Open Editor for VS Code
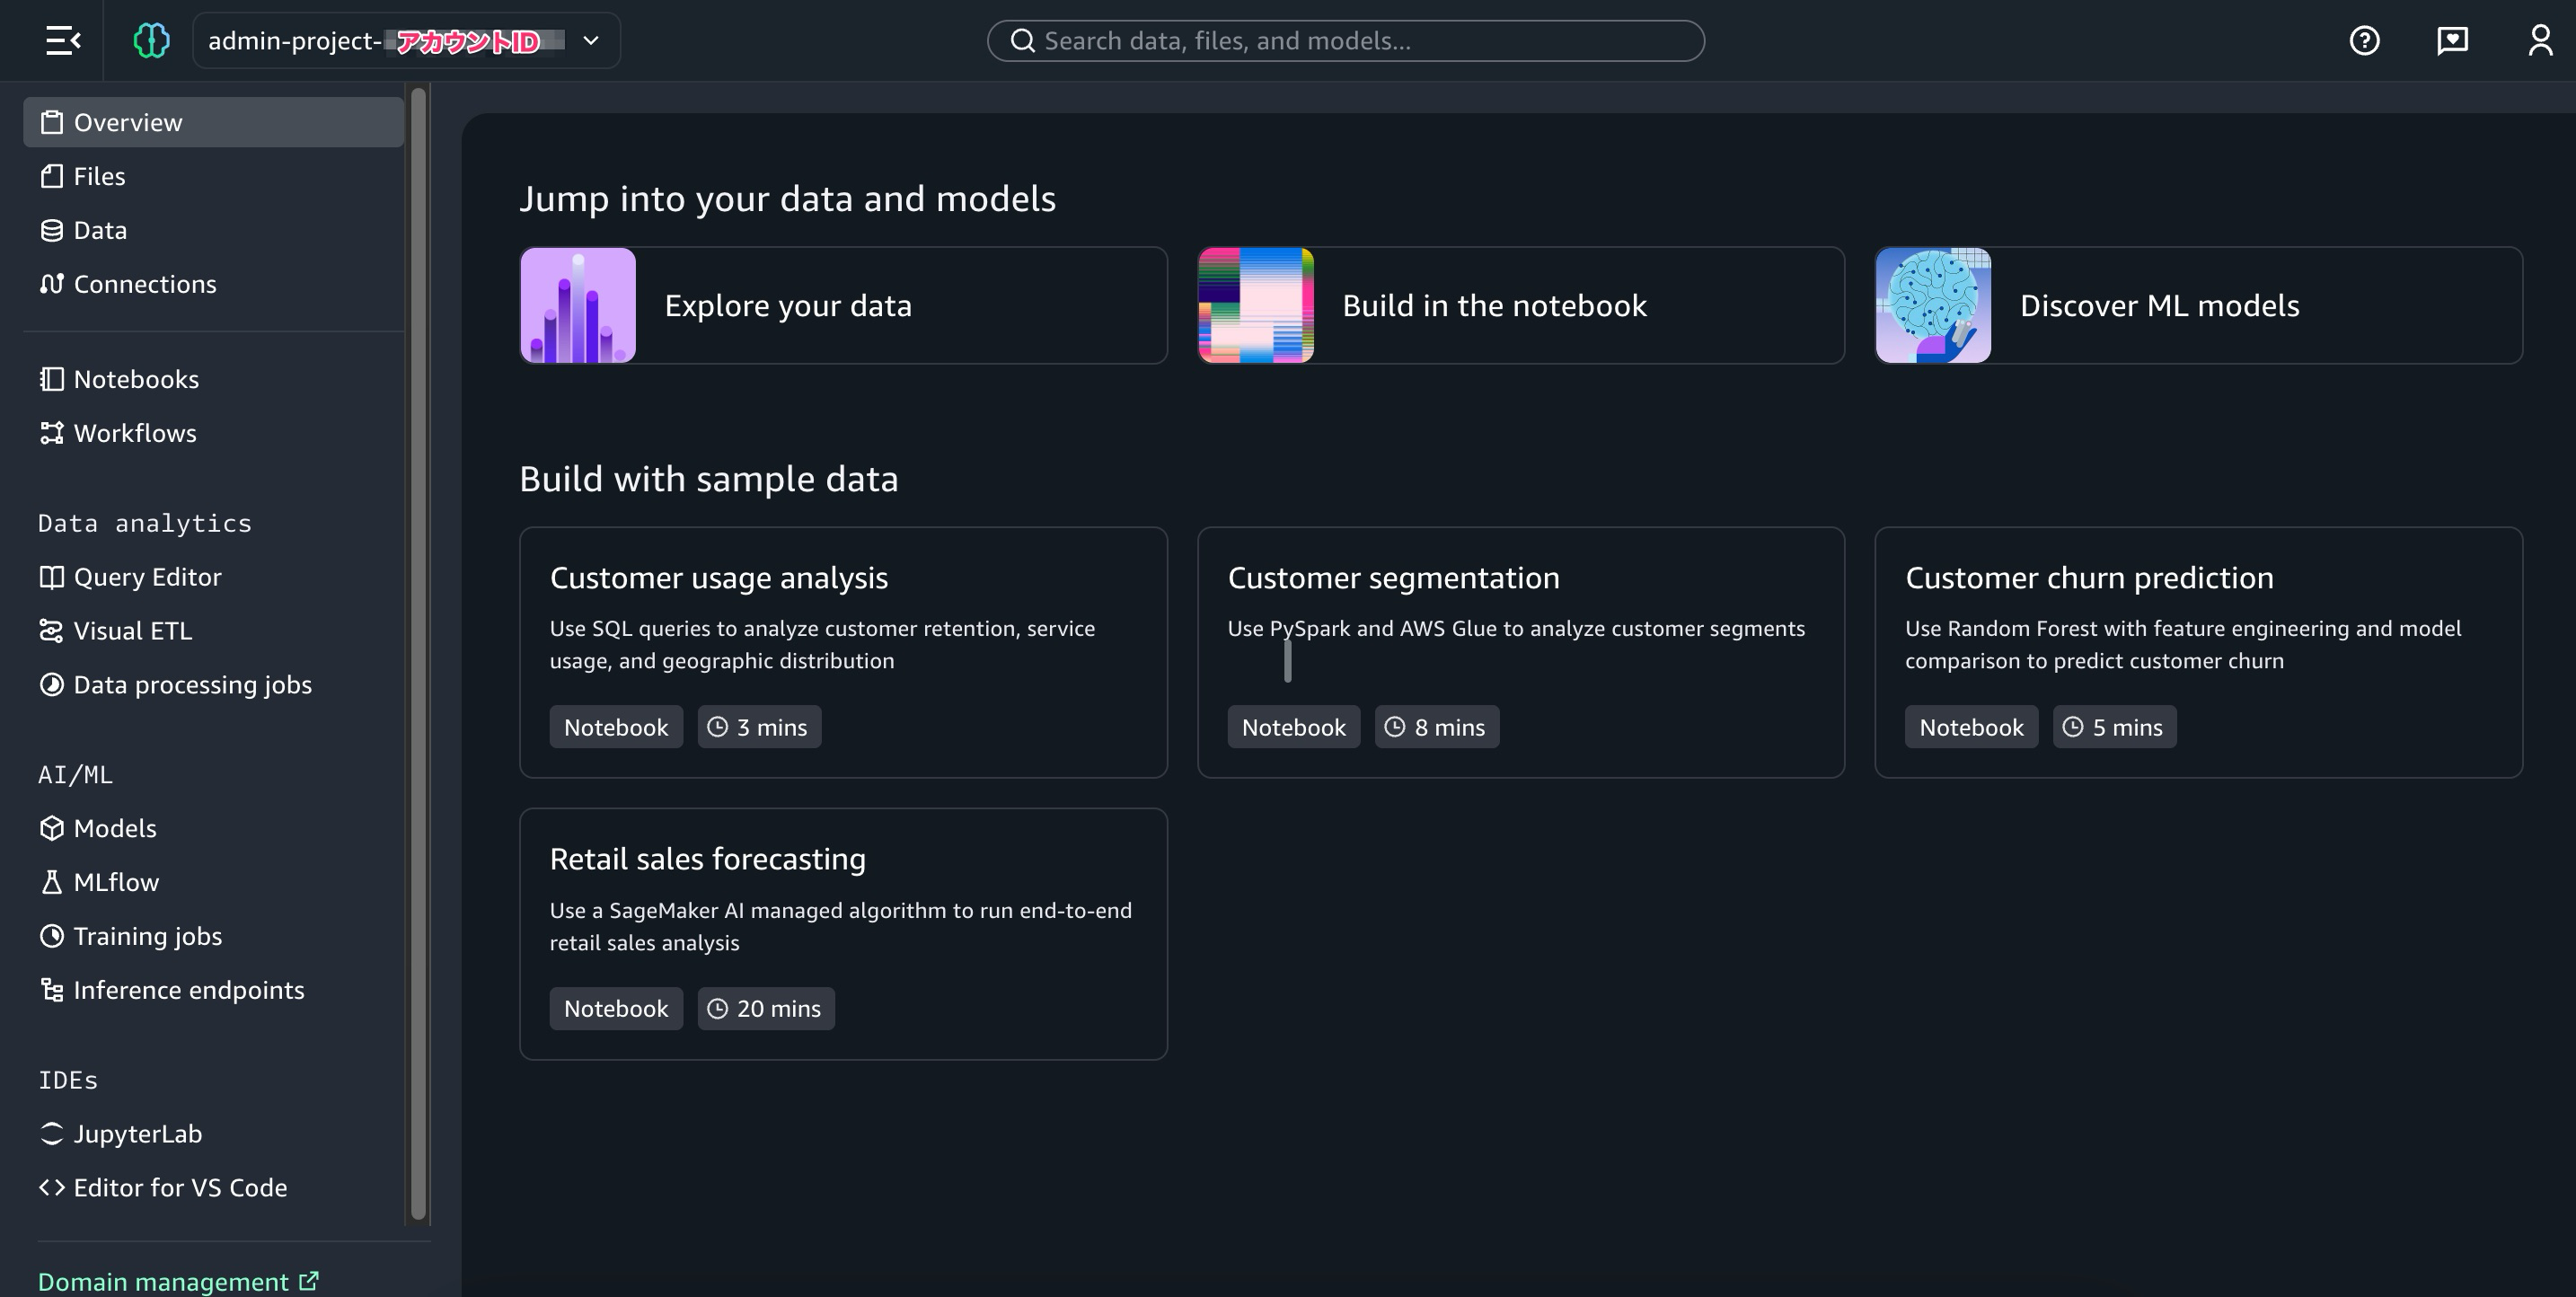Viewport: 2576px width, 1297px height. (180, 1188)
